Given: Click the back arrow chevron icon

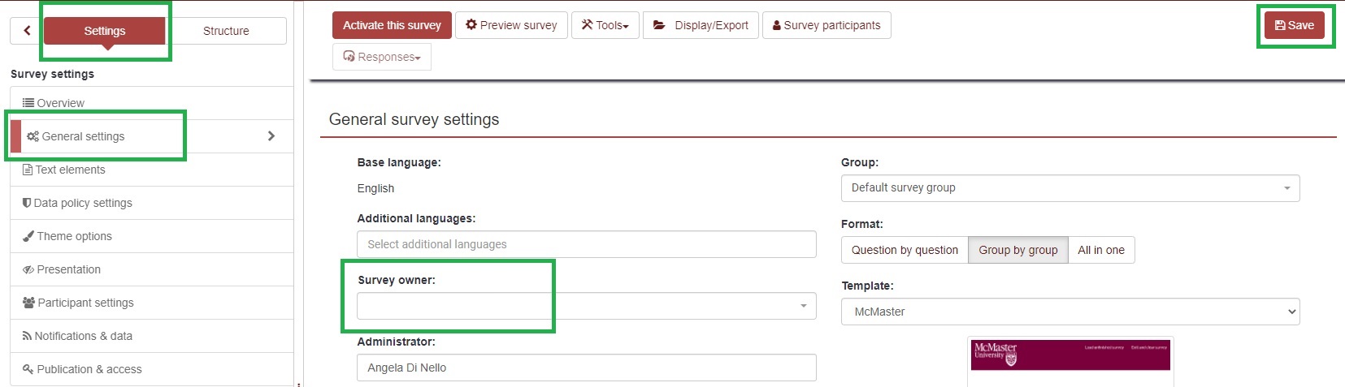Looking at the screenshot, I should [x=27, y=31].
